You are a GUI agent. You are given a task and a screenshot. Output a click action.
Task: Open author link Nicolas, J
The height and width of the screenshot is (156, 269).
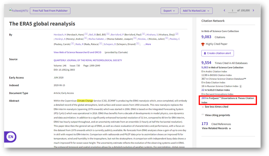(x=143, y=39)
